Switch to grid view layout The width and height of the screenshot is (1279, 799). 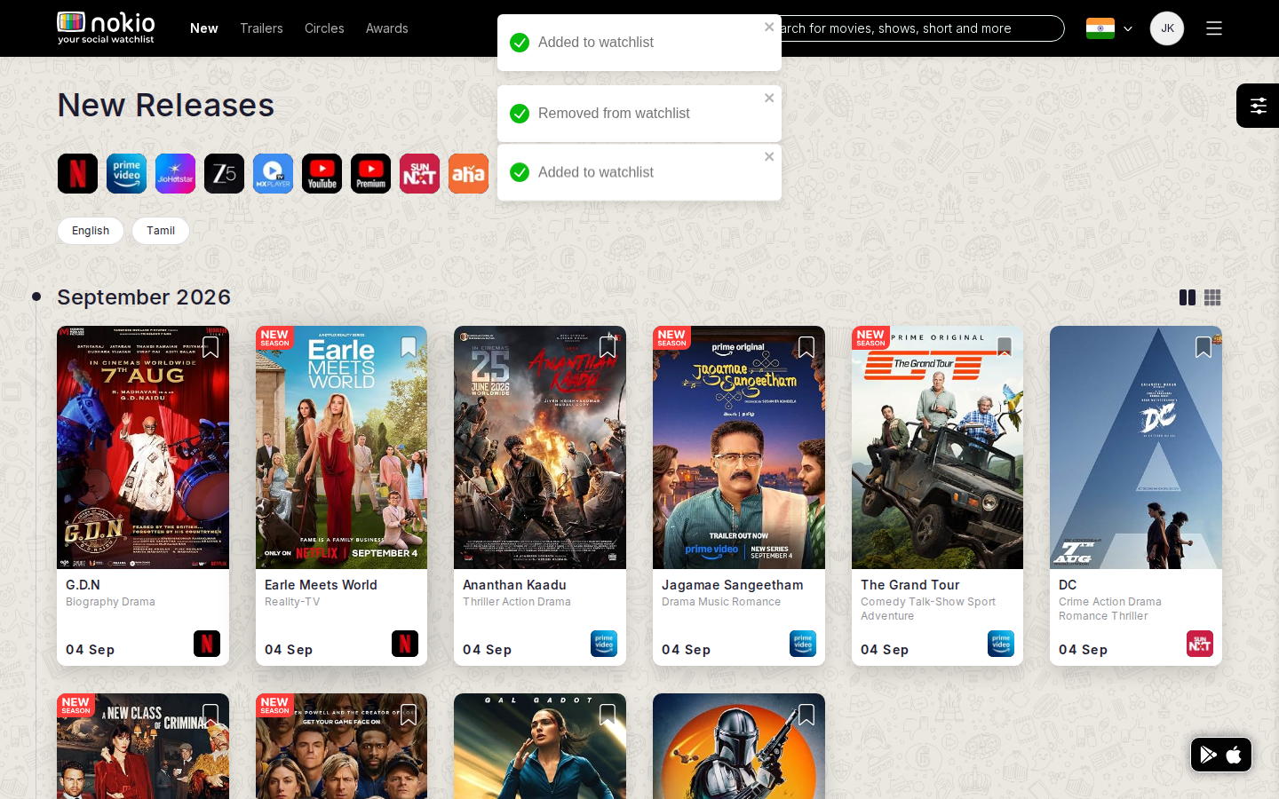[1212, 297]
